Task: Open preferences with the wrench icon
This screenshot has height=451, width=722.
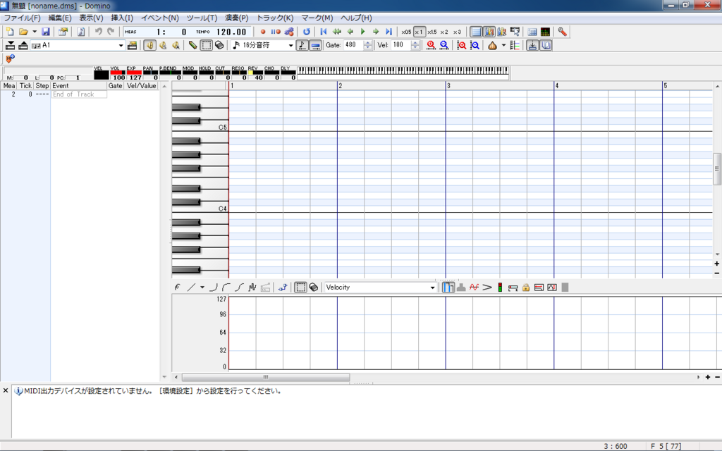Action: pos(562,32)
